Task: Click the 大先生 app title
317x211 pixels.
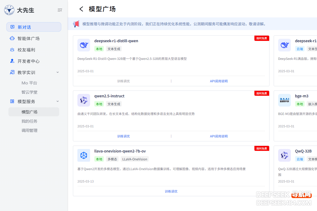Action: click(x=26, y=10)
